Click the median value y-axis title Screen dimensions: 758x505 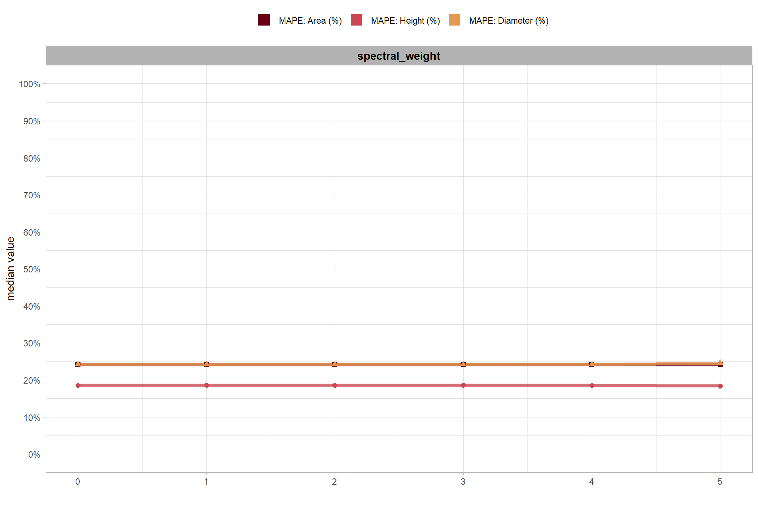(x=11, y=269)
